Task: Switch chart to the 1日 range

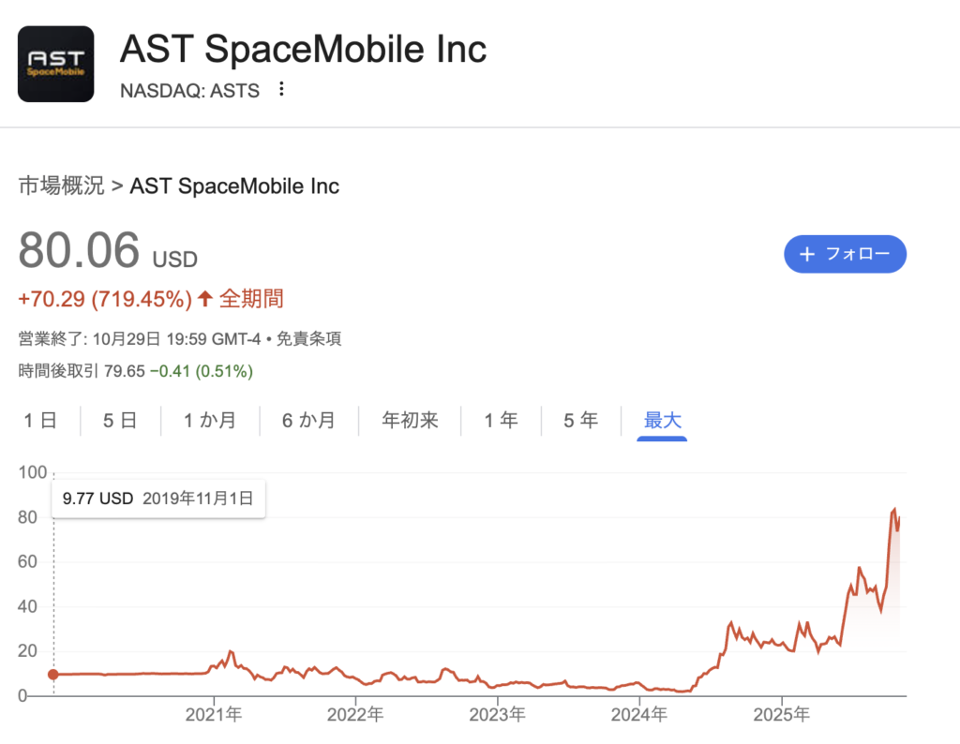Action: [x=40, y=420]
